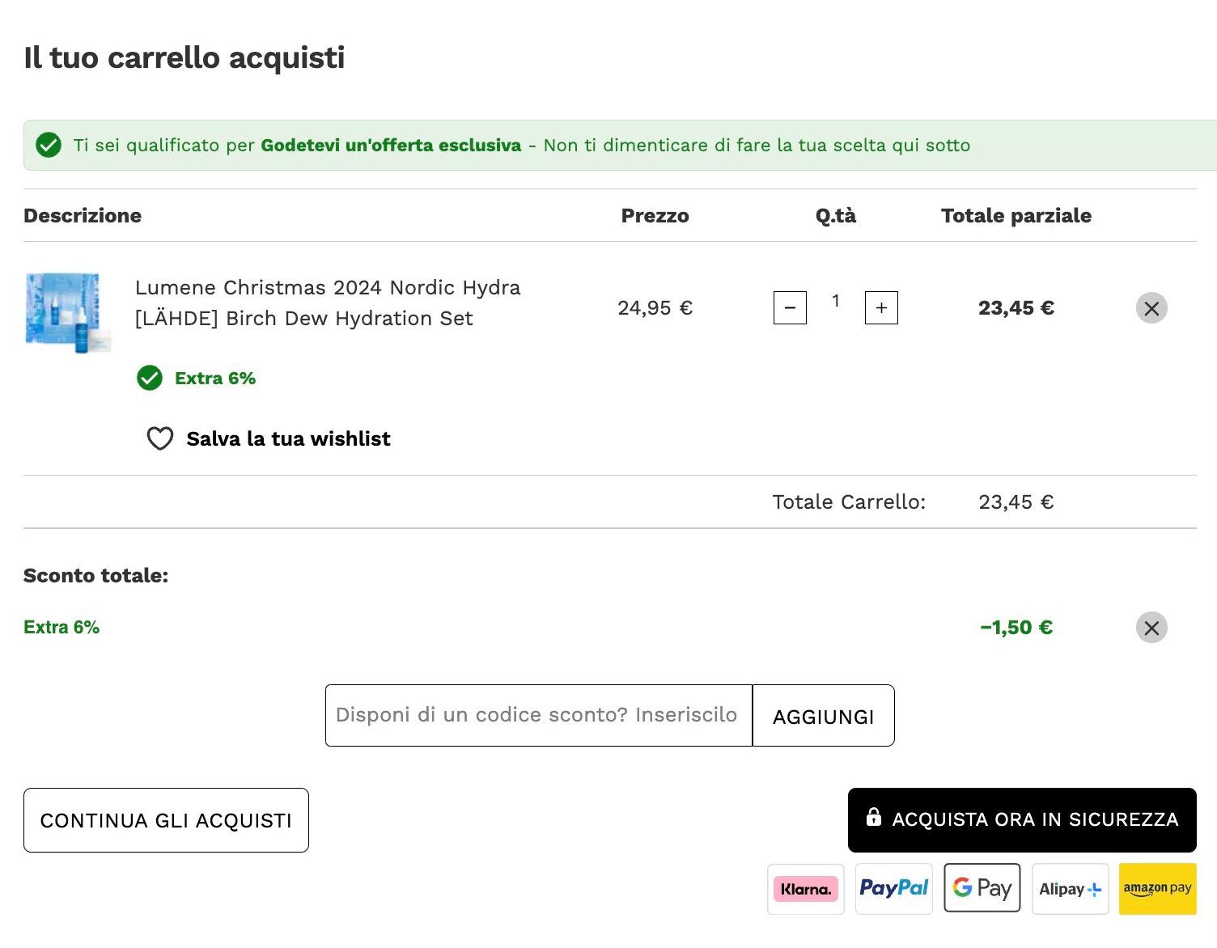Click CONTINUA GLI ACQUISTI
This screenshot has height=948, width=1217.
click(166, 820)
